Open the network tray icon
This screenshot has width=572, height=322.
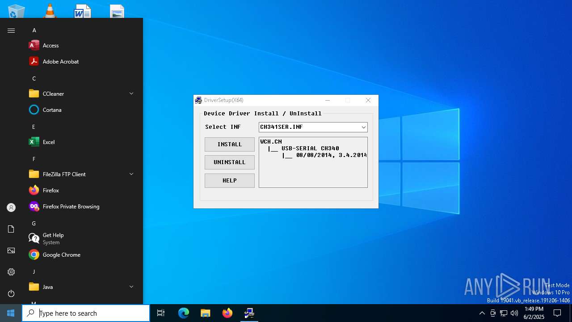coord(504,313)
